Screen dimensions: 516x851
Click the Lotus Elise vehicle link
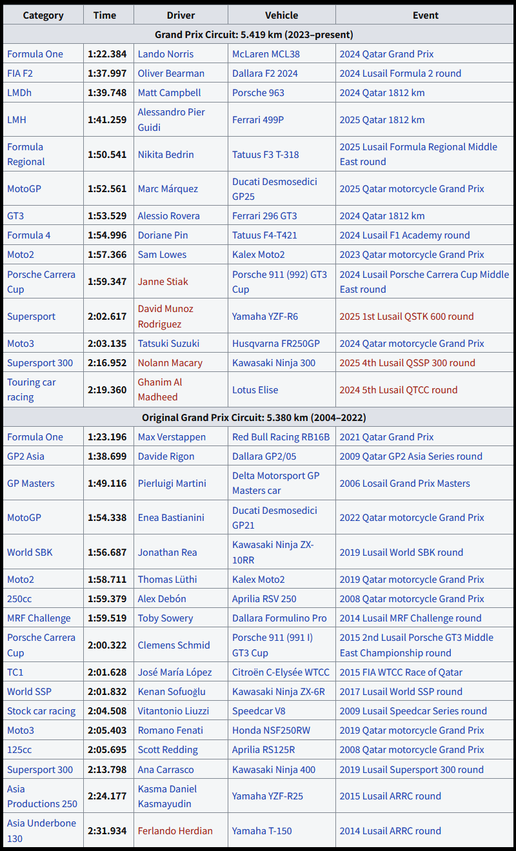pos(257,390)
